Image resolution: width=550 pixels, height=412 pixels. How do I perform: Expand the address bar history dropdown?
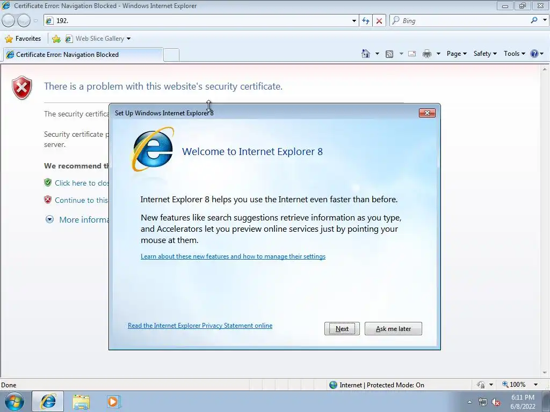point(354,21)
